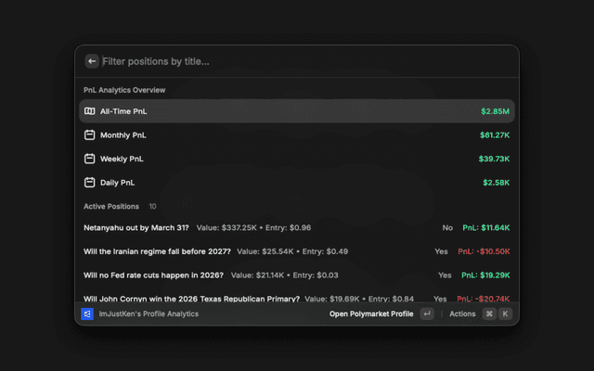
Task: Click the $2.85M All-Time PnL value
Action: point(495,111)
